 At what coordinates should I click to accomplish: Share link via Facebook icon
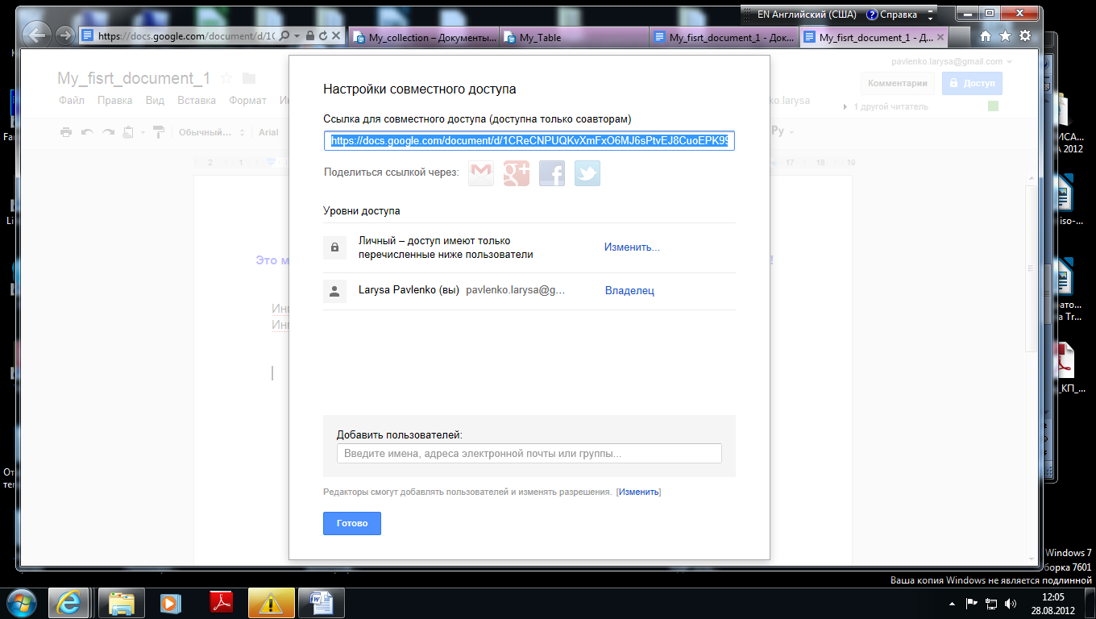coord(552,173)
